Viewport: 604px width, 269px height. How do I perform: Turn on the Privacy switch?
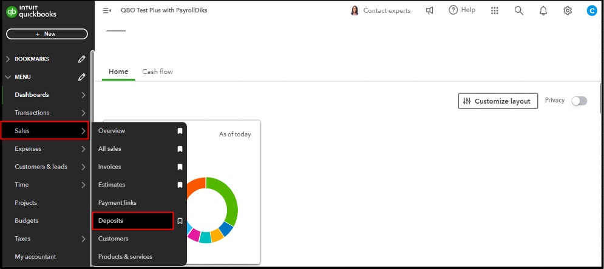[x=579, y=101]
